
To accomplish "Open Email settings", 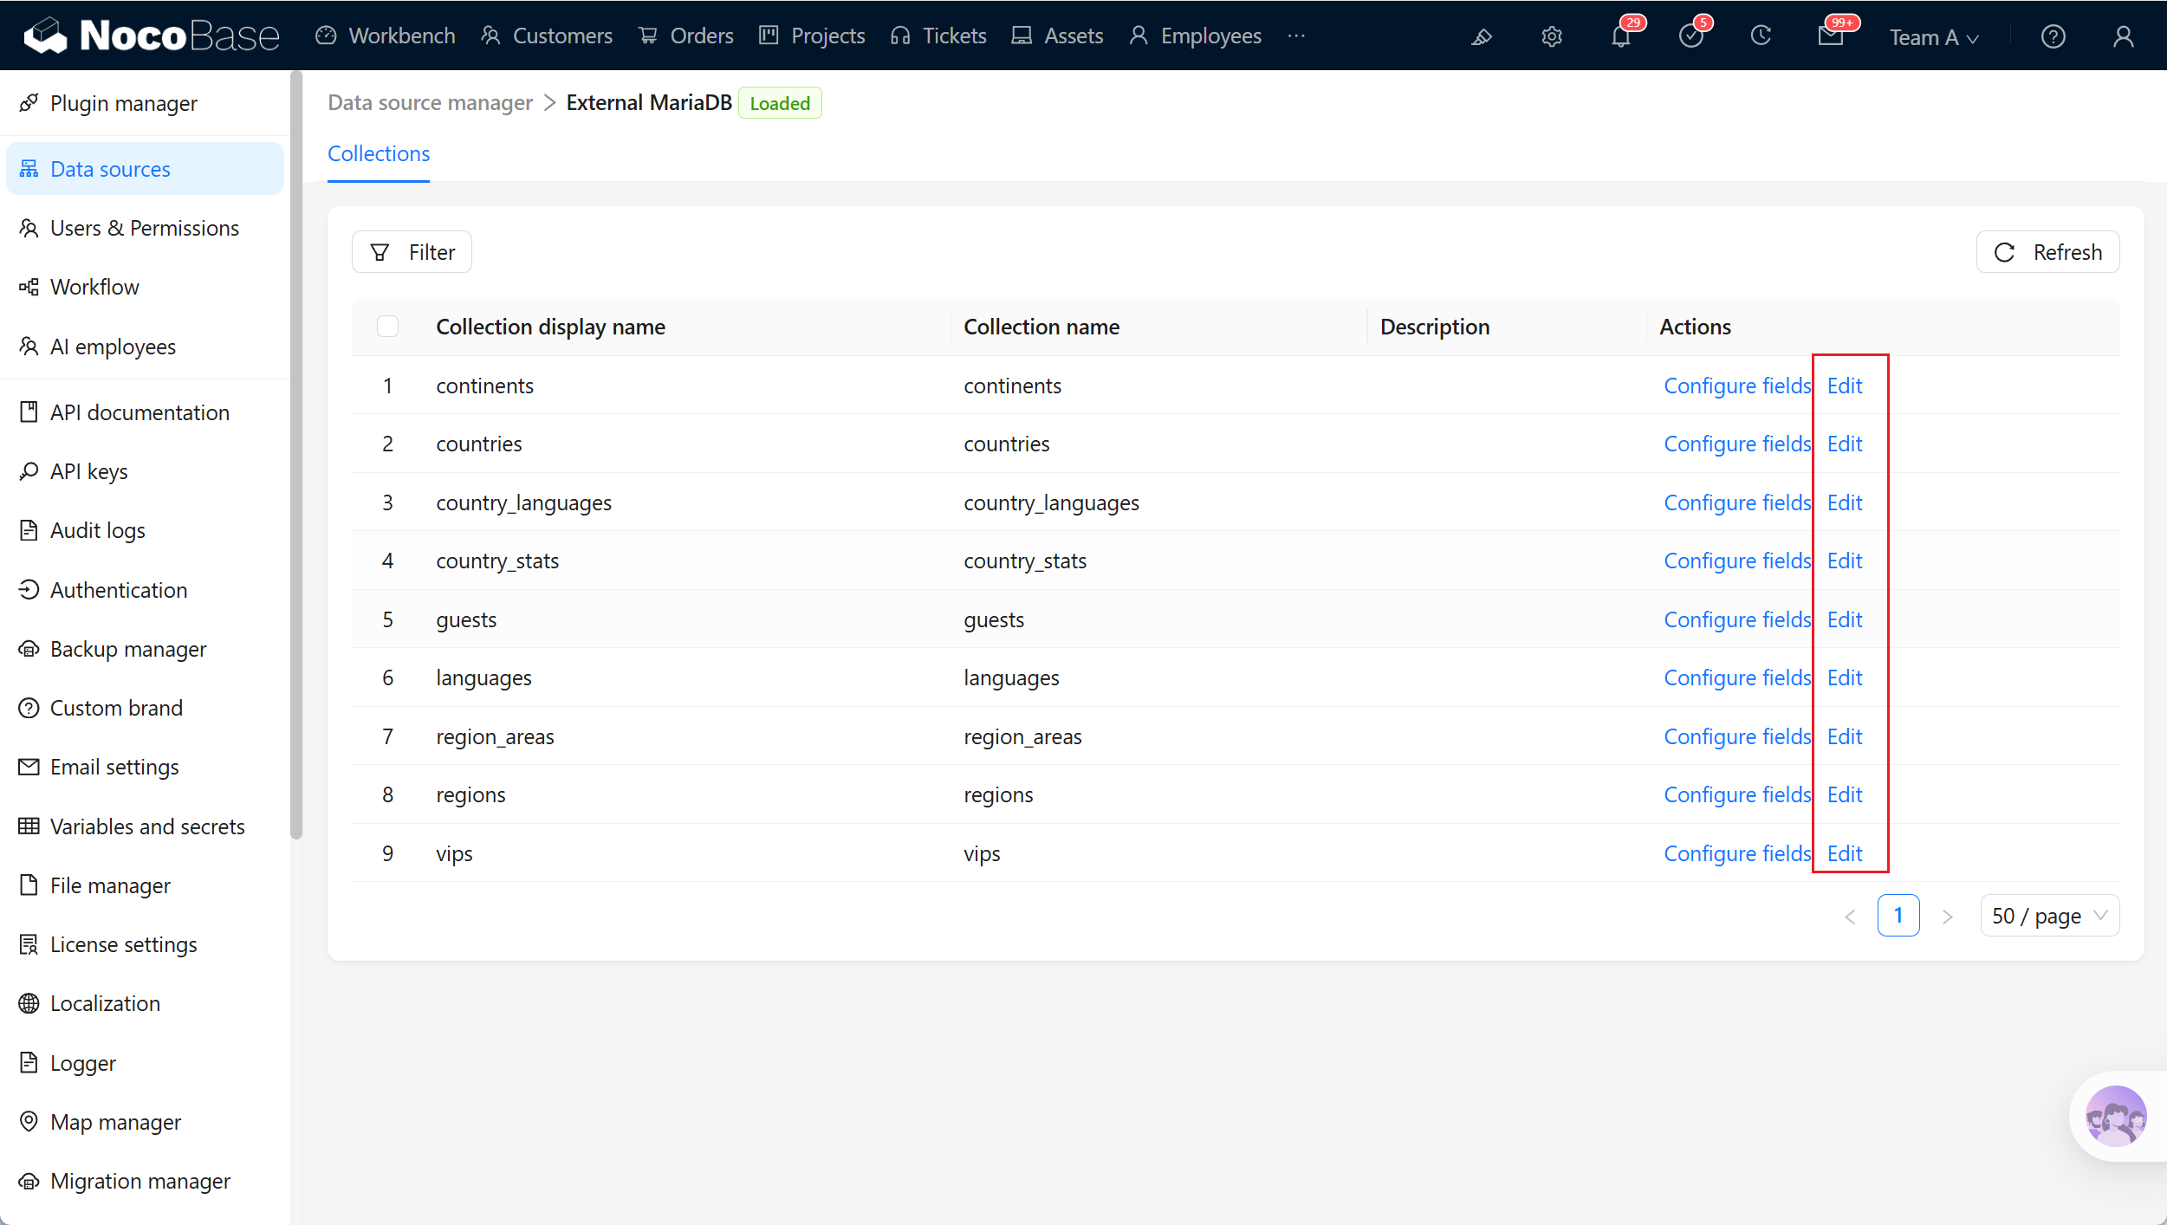I will point(145,767).
